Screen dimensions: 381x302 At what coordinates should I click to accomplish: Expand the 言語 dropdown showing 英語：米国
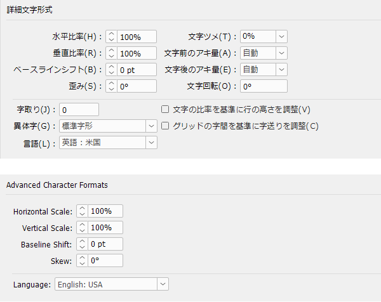coord(151,143)
